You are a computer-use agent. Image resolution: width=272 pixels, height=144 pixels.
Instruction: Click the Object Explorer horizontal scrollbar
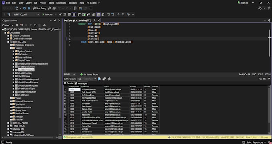point(29,138)
